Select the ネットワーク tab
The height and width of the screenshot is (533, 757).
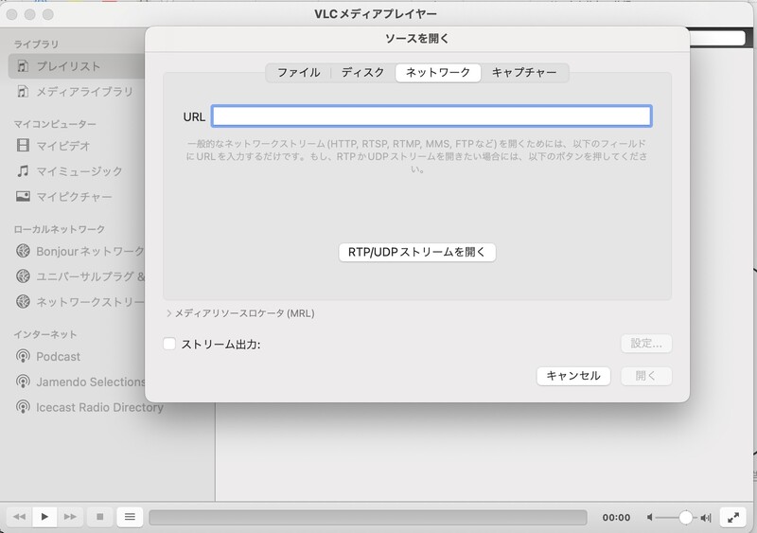point(438,73)
